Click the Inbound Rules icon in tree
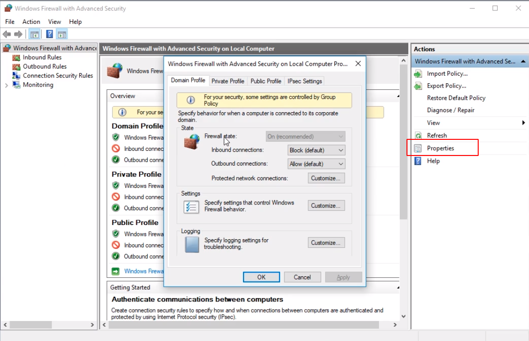 tap(16, 58)
